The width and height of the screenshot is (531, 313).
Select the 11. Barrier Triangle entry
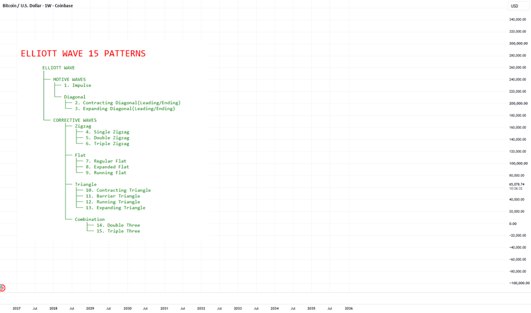[x=113, y=196]
